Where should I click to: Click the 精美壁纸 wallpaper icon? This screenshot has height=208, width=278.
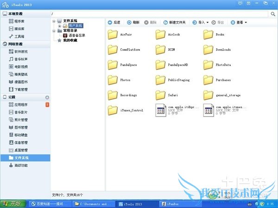[11, 74]
